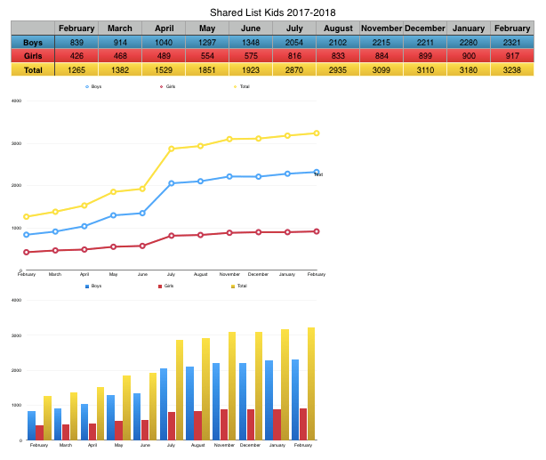Click the red Girls legend square in bar chart
Image resolution: width=546 pixels, height=460 pixels.
160,286
